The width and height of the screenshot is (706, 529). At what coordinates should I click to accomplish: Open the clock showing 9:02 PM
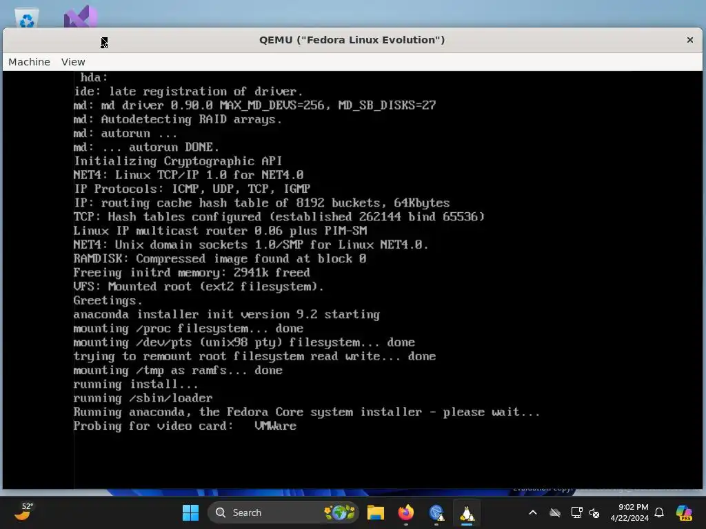pos(629,512)
